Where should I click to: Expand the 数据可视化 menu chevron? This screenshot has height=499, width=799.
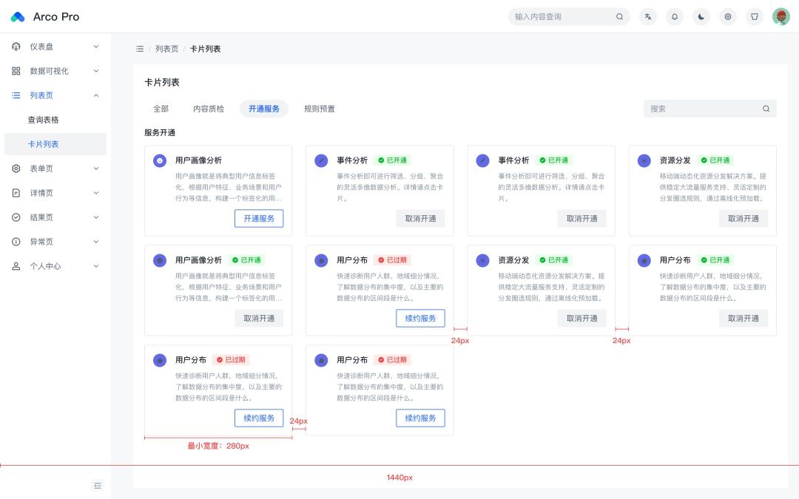pyautogui.click(x=95, y=71)
